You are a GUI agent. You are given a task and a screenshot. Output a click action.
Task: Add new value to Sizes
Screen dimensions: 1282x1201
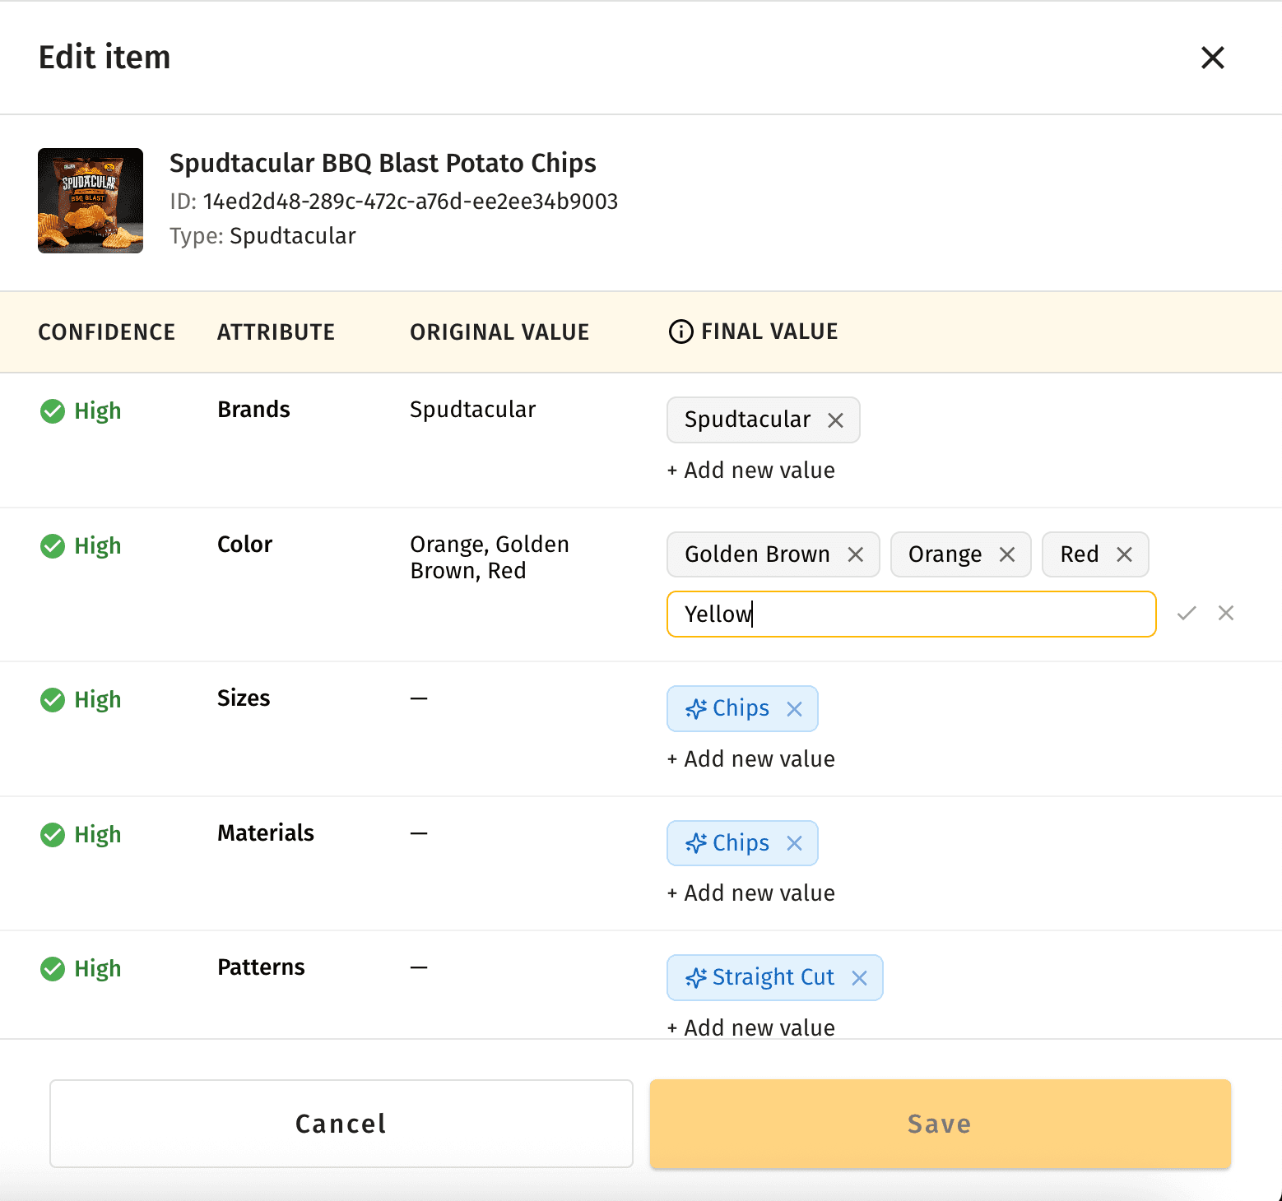(751, 759)
